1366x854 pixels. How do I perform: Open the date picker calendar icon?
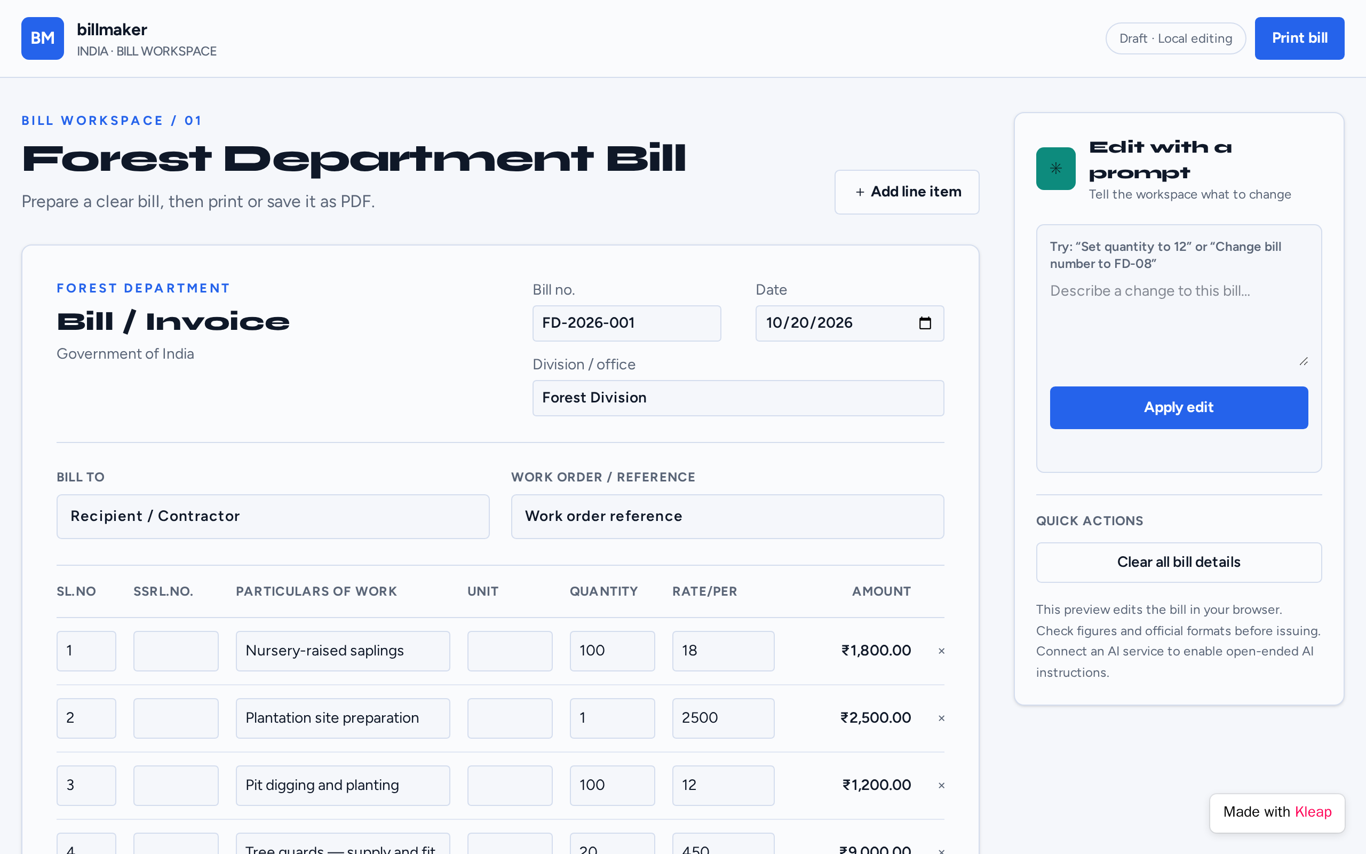click(925, 323)
